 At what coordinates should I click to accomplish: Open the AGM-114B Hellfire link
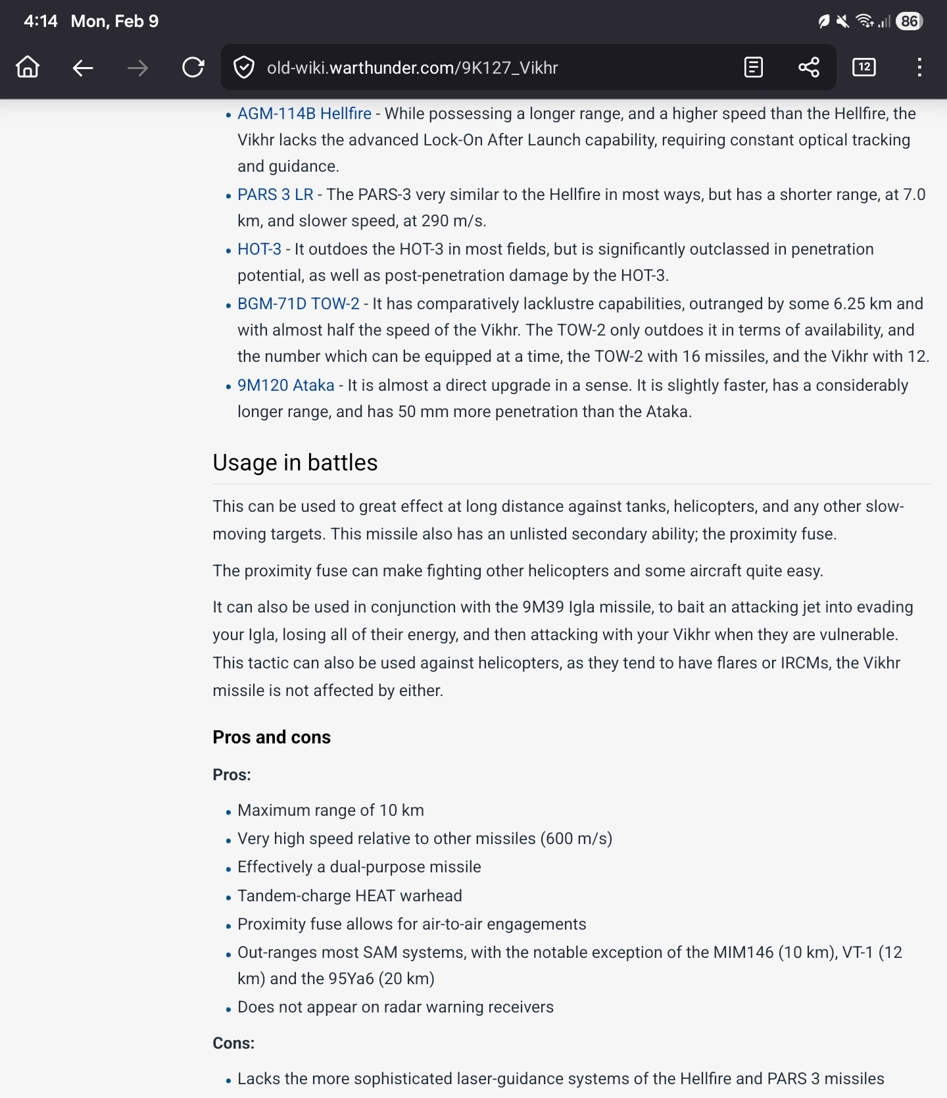(304, 114)
